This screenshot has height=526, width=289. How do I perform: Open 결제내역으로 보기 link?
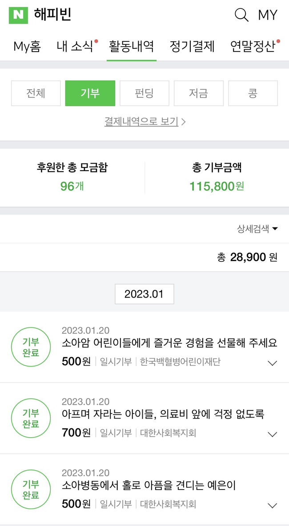click(145, 121)
